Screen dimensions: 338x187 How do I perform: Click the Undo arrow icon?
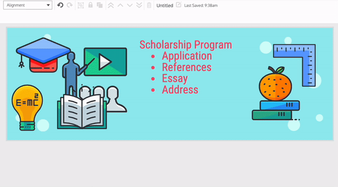tap(60, 5)
